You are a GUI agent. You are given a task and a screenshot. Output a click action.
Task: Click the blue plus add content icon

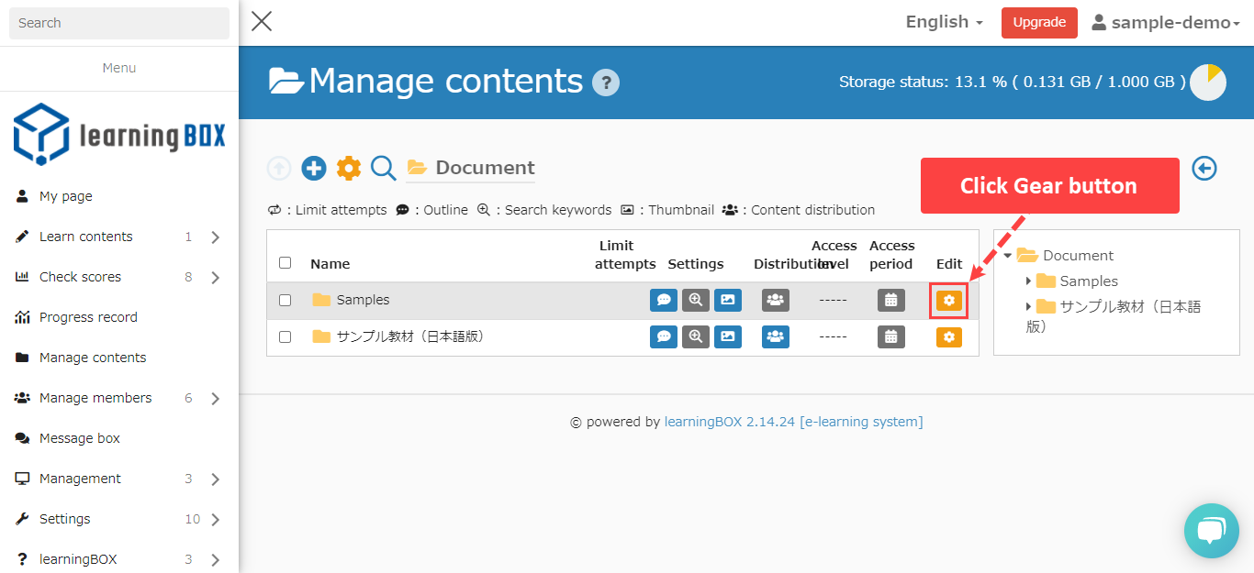(314, 168)
